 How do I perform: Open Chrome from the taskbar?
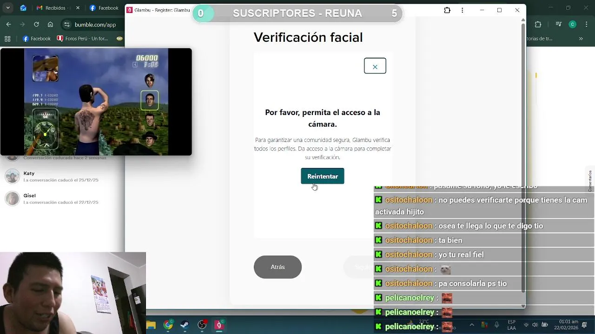tap(168, 325)
